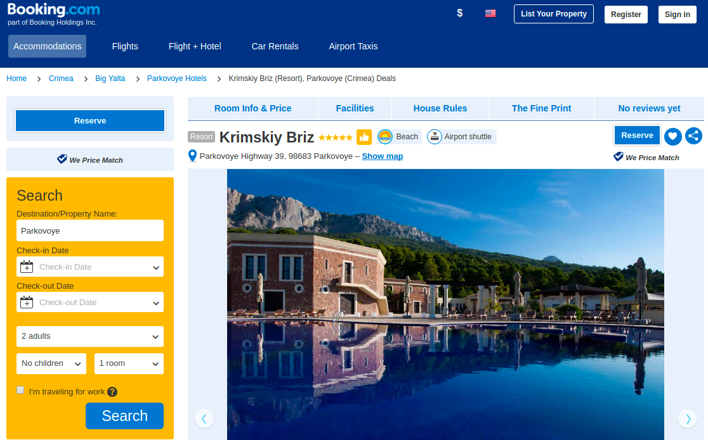Save property with the heart icon
Viewport: 708px width, 440px height.
[x=672, y=136]
